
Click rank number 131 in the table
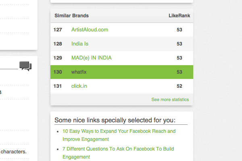point(58,86)
